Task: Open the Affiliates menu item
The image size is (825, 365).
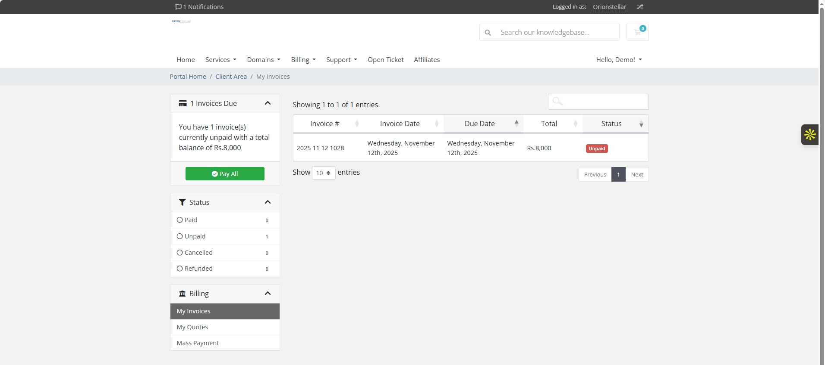Action: tap(427, 60)
